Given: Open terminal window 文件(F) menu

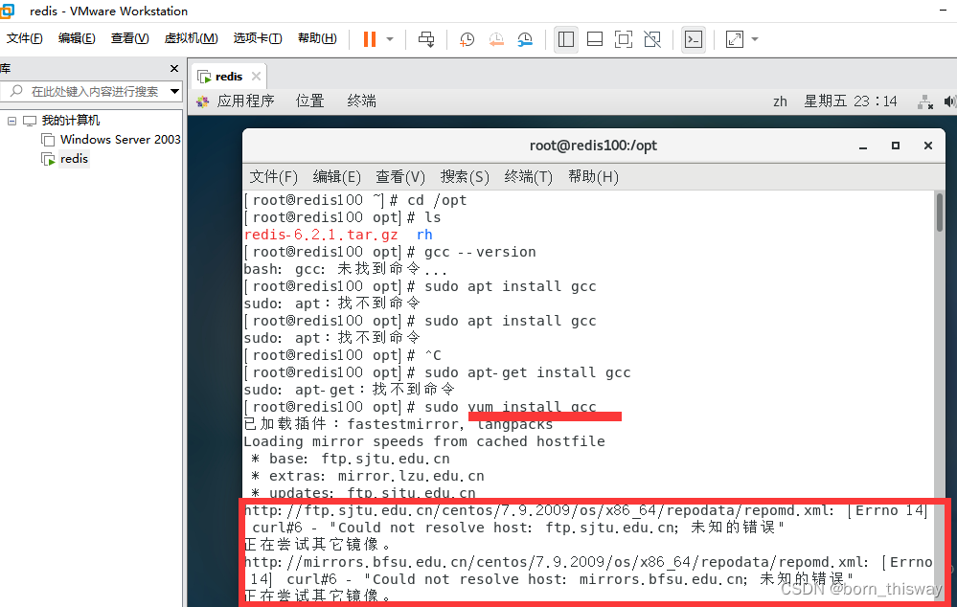Looking at the screenshot, I should [273, 177].
